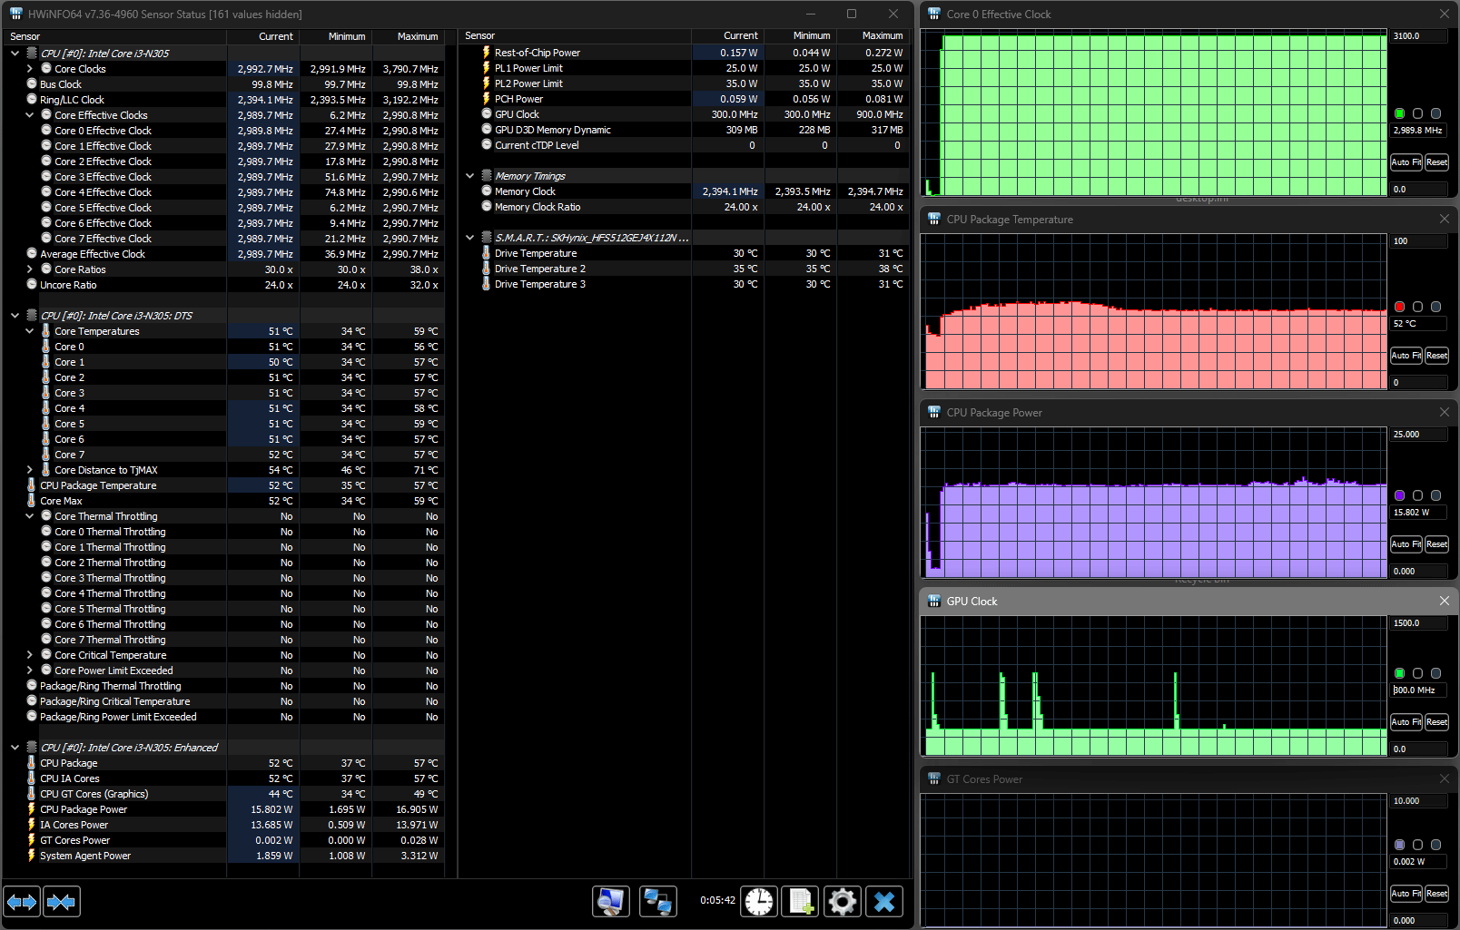Toggle rightmost checkbox in CPU Package Power graph
This screenshot has width=1460, height=930.
coord(1435,495)
